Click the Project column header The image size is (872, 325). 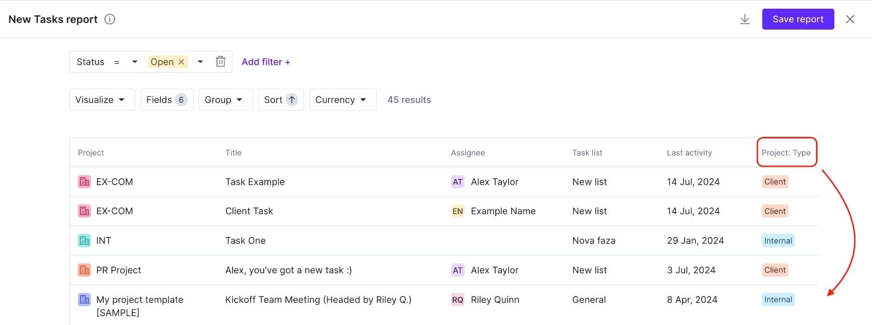[x=91, y=153]
